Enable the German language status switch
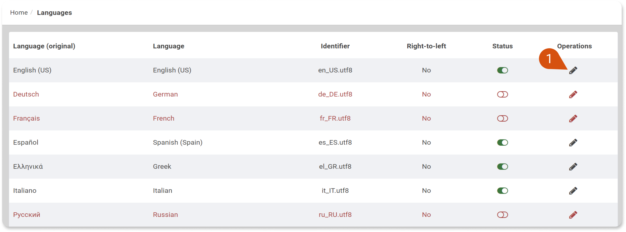 click(502, 94)
